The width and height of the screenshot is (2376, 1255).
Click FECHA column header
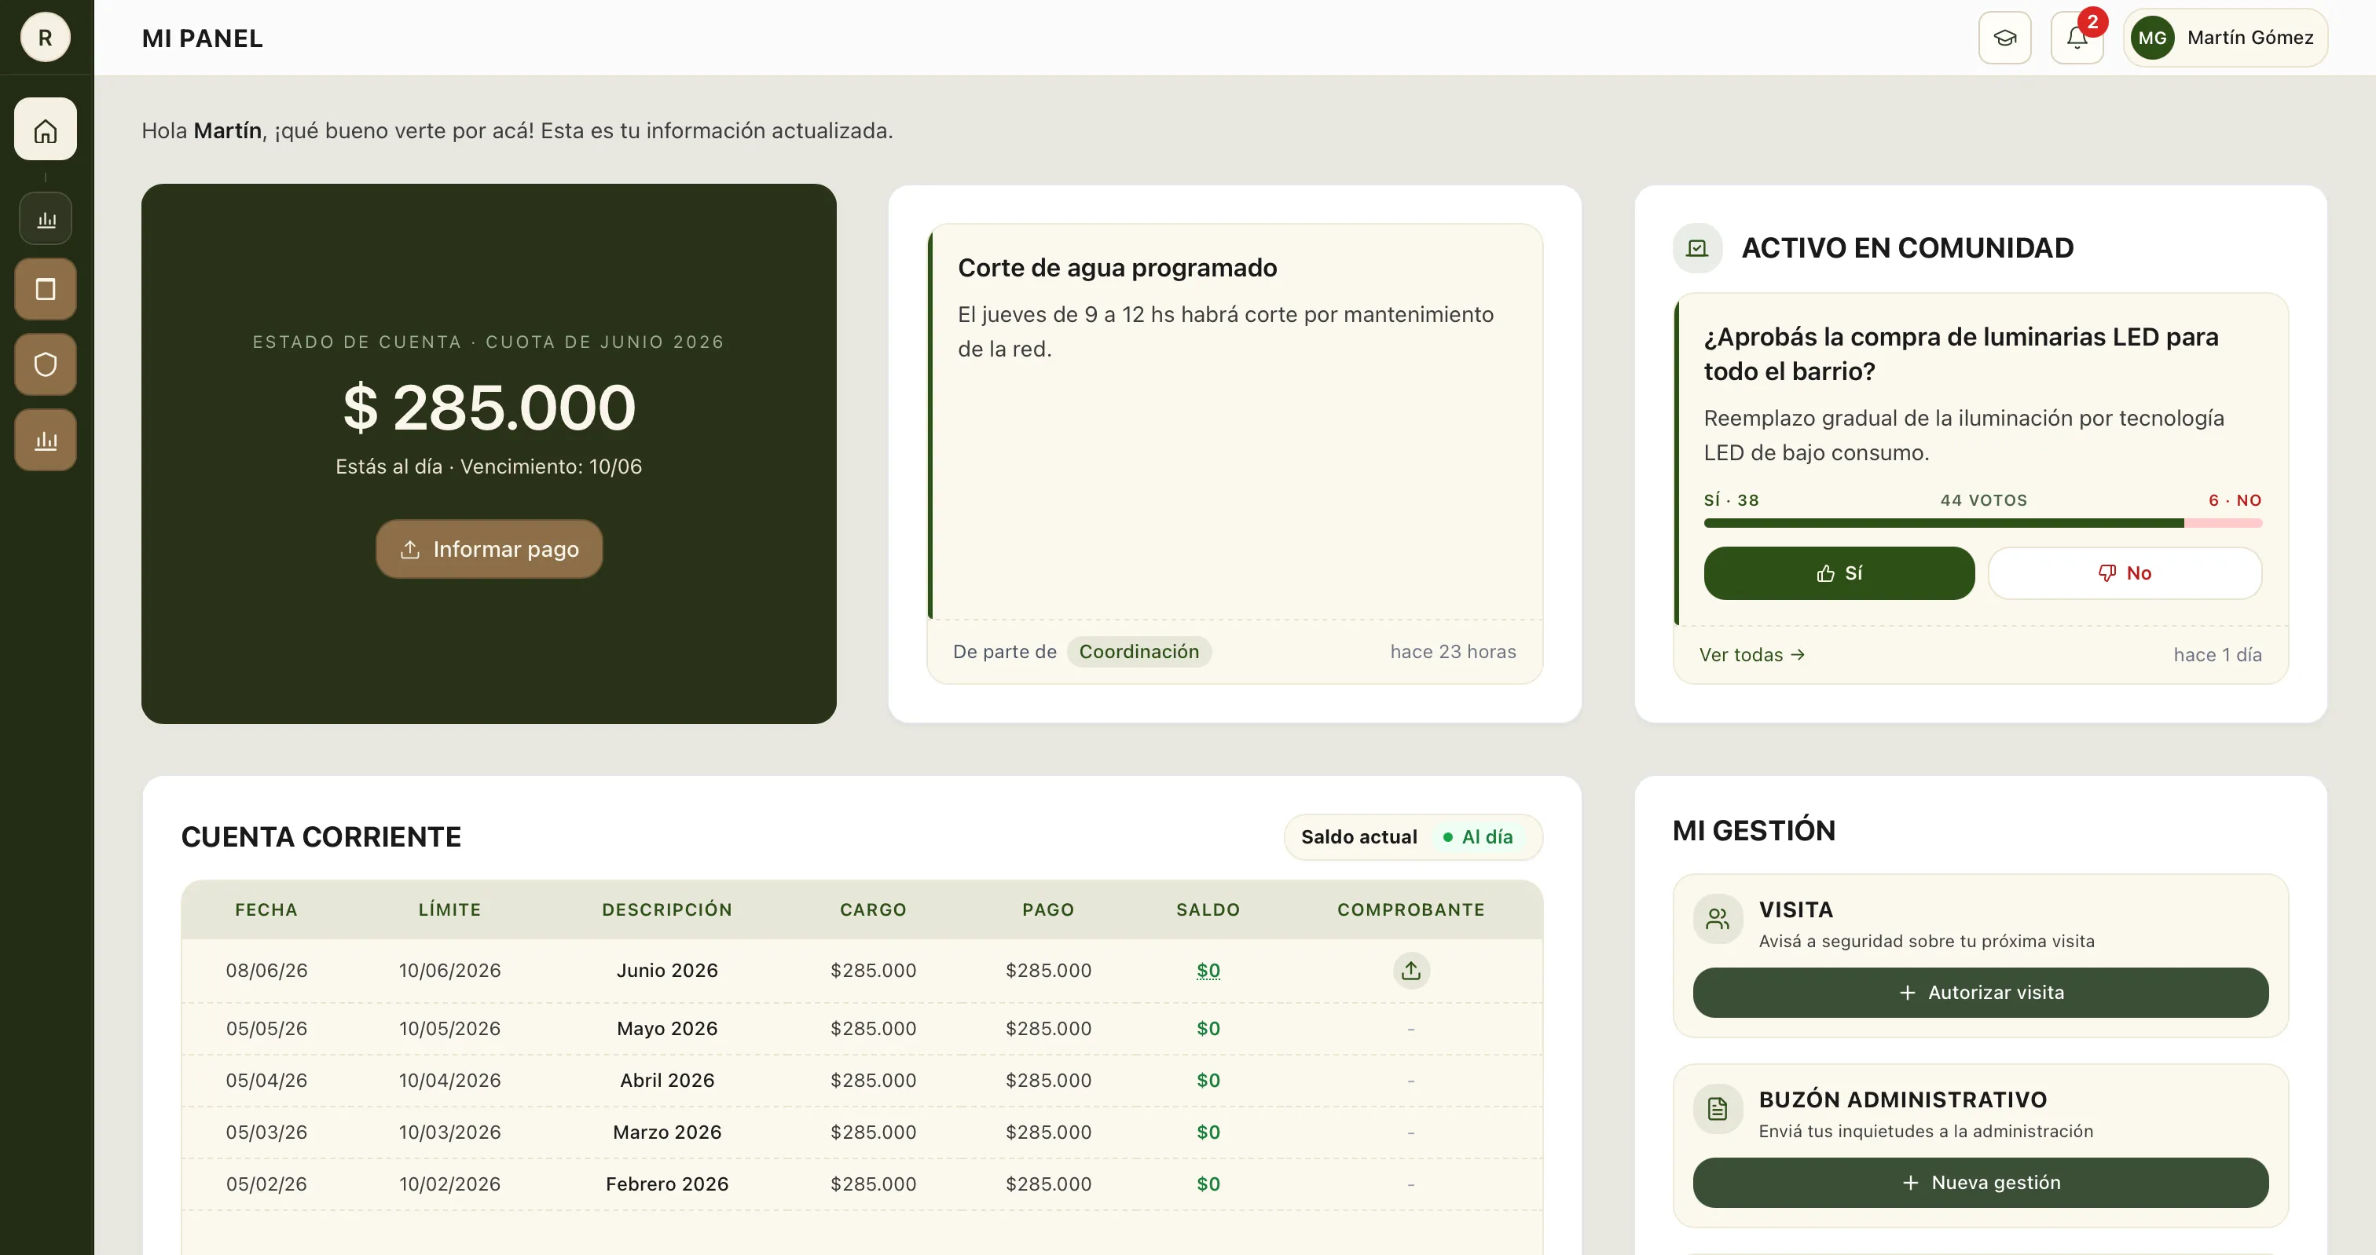[x=266, y=910]
